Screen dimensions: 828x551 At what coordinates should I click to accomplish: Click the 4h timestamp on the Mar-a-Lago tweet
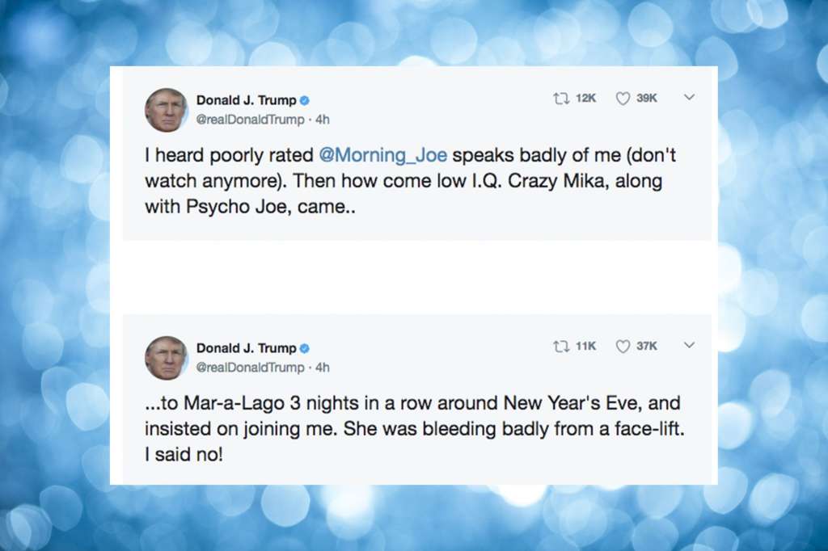point(322,367)
